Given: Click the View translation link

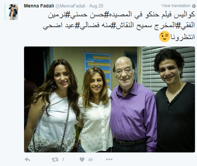Looking at the screenshot, I should coord(176,6).
